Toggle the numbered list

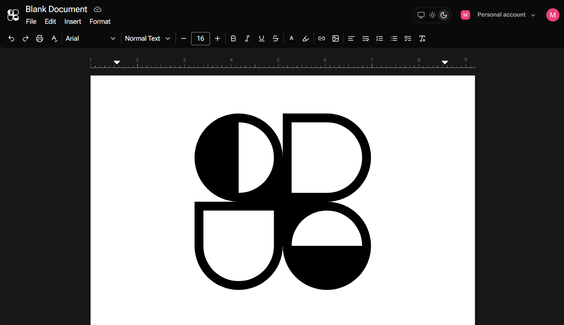(x=380, y=38)
